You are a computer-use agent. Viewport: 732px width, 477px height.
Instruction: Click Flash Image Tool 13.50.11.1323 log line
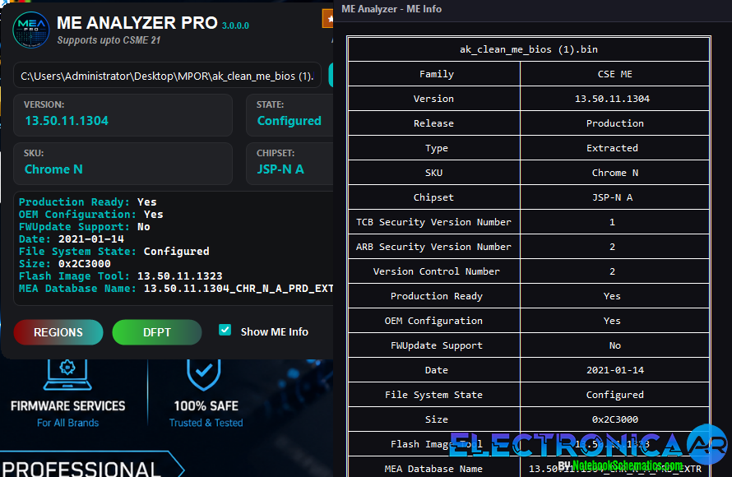click(120, 276)
